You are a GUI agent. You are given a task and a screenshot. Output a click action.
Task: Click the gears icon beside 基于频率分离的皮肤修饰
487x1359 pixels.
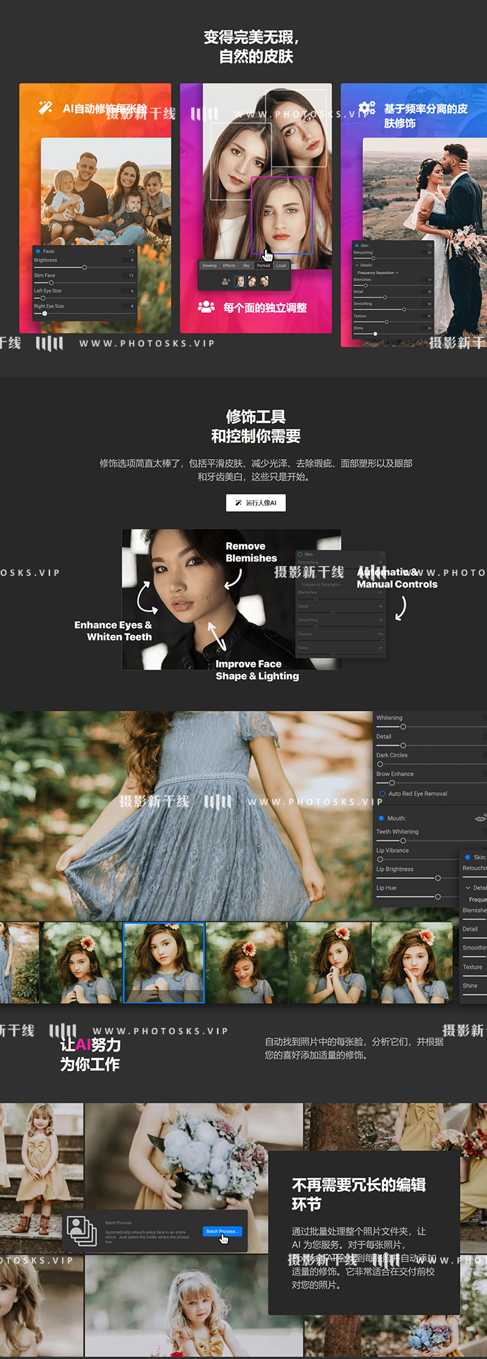click(x=367, y=108)
